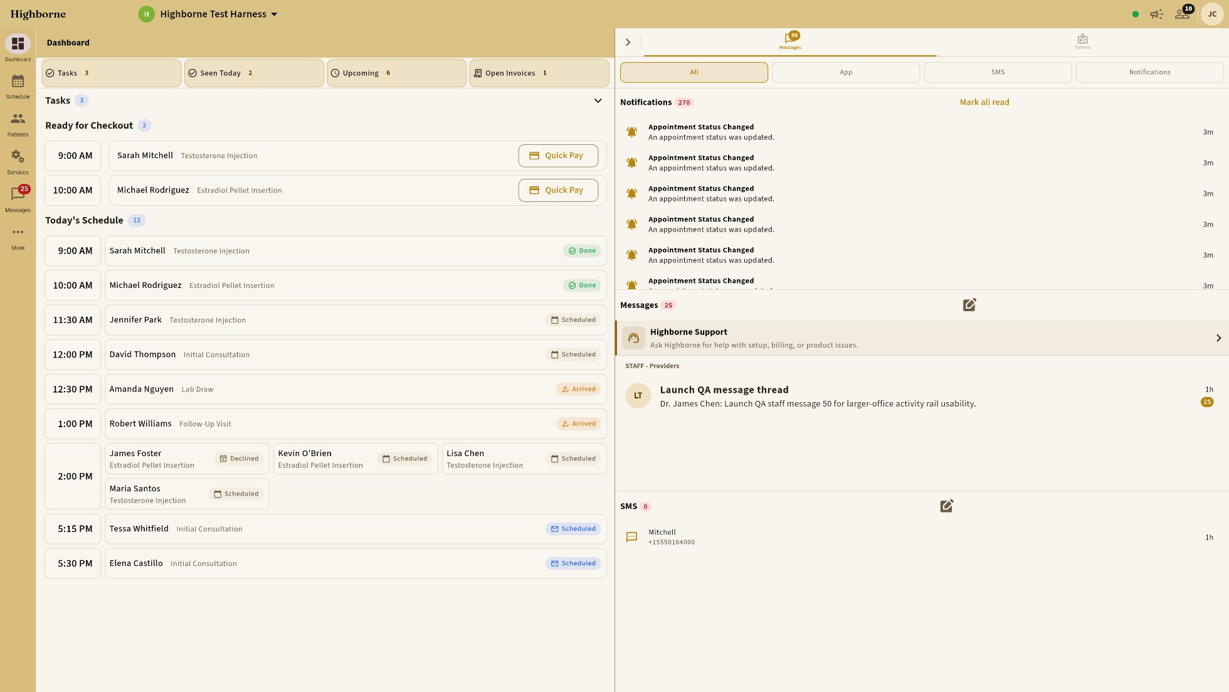Open Jennifer Park's appointment row

356,320
